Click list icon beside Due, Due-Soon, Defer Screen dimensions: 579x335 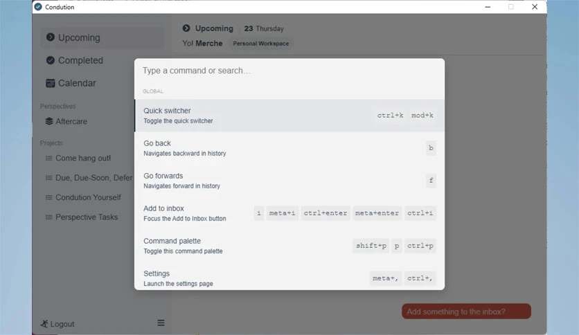click(48, 178)
